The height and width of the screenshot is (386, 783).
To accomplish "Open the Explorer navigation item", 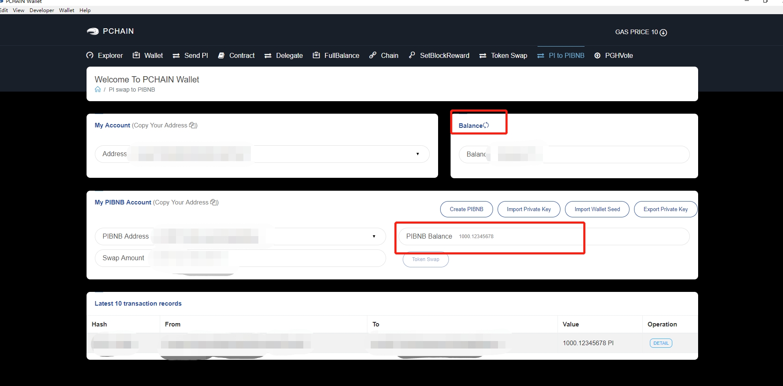I will 105,55.
